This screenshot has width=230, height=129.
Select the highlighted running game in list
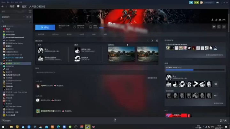(x=16, y=64)
